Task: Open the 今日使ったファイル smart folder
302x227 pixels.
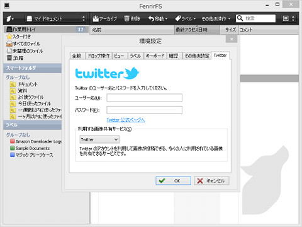Action: pos(30,103)
